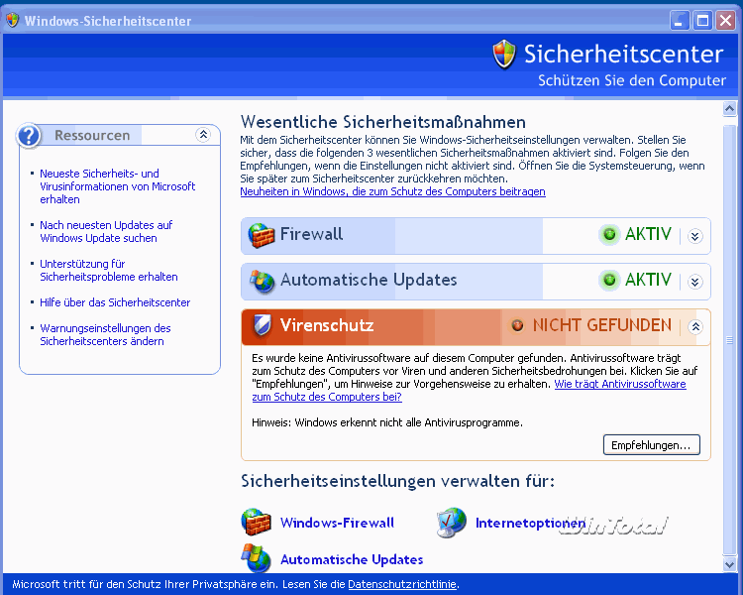Click the title bar shield icon
This screenshot has height=595, width=743.
click(12, 21)
